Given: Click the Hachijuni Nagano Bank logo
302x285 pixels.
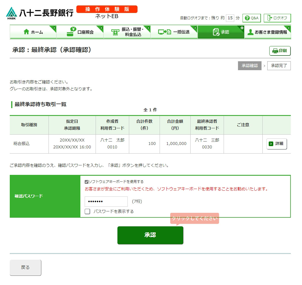Looking at the screenshot, I should coord(40,13).
